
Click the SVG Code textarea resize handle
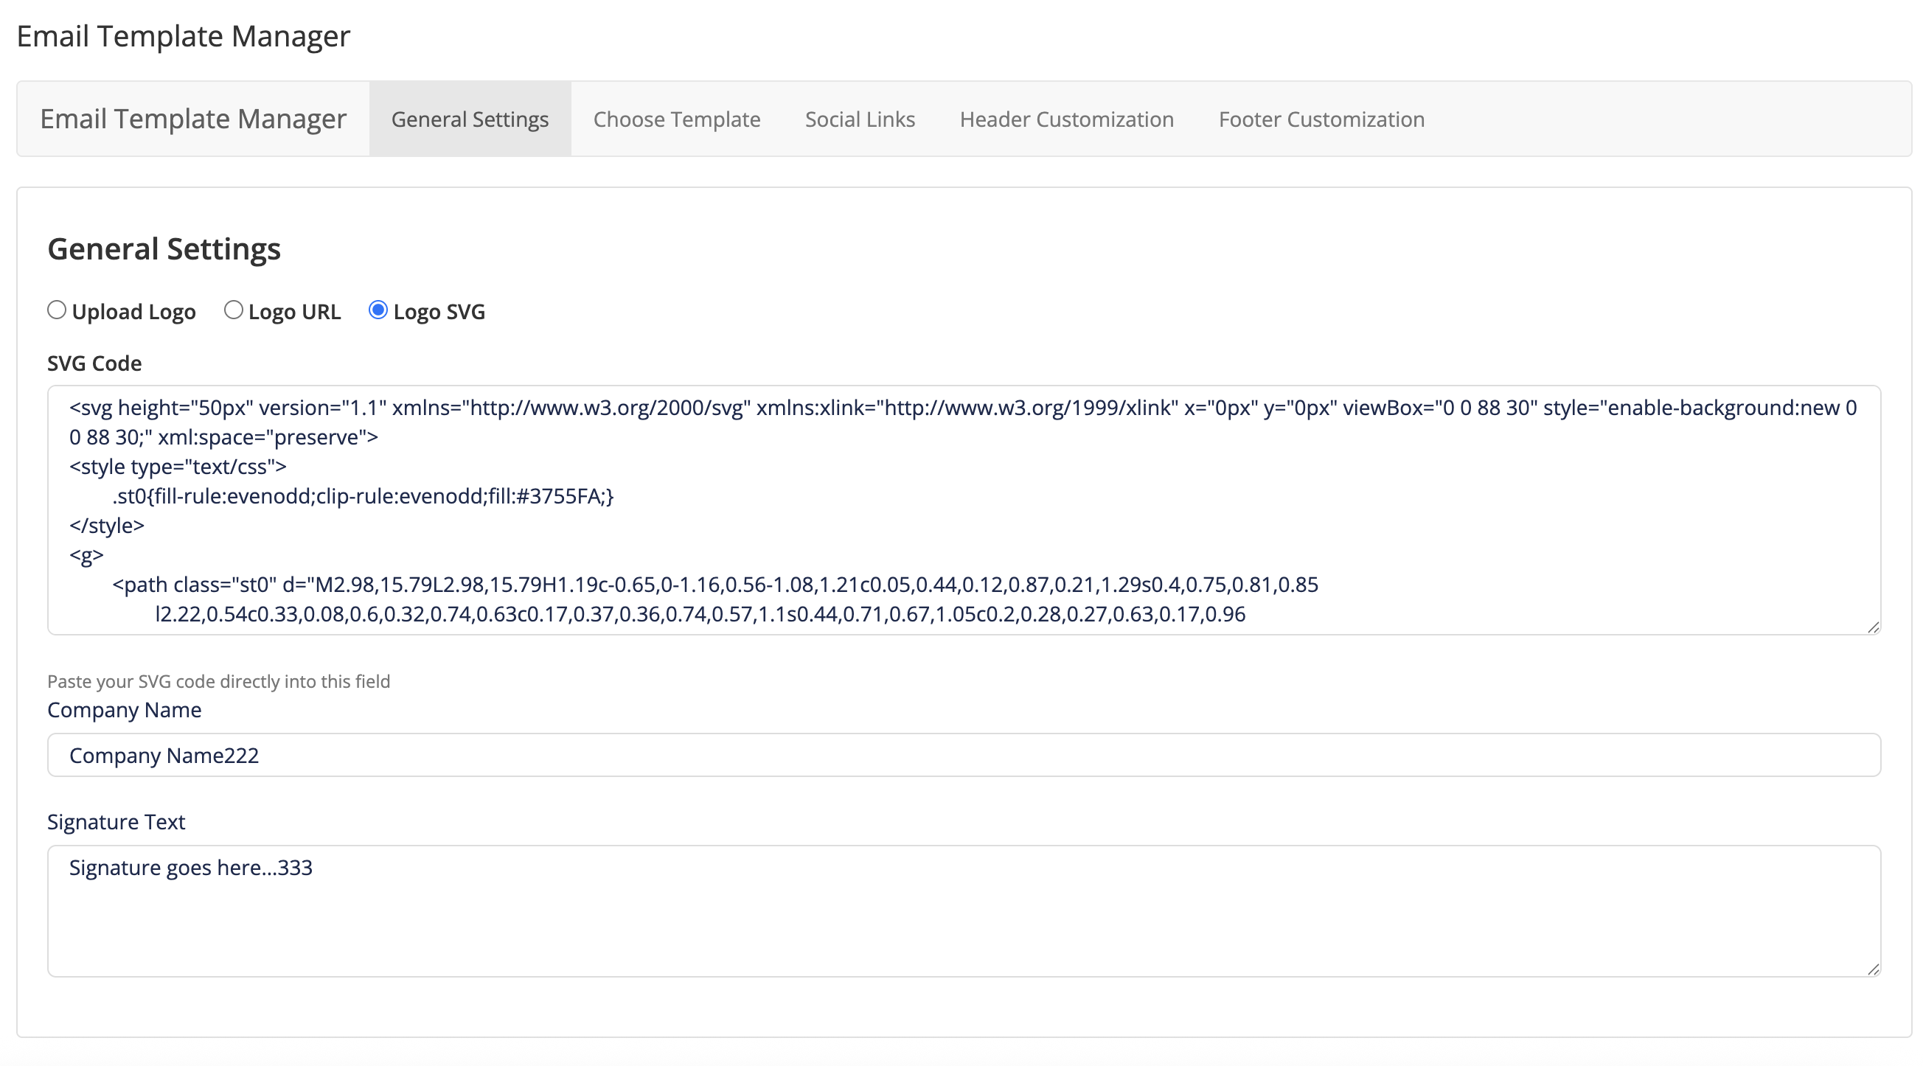point(1872,627)
